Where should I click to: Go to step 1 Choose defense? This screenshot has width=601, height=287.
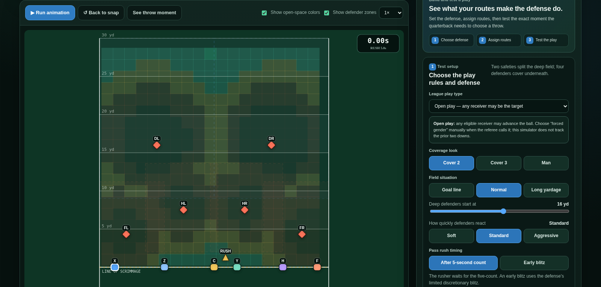(452, 40)
